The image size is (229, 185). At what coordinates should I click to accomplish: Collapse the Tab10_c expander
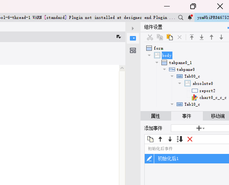(172, 104)
